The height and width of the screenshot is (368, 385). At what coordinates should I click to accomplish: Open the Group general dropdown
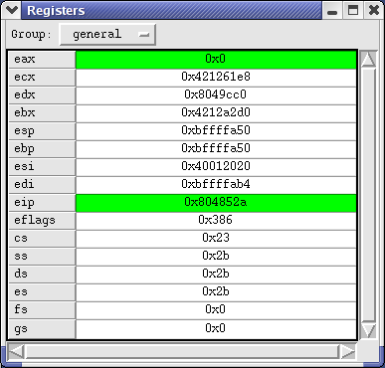pos(107,34)
